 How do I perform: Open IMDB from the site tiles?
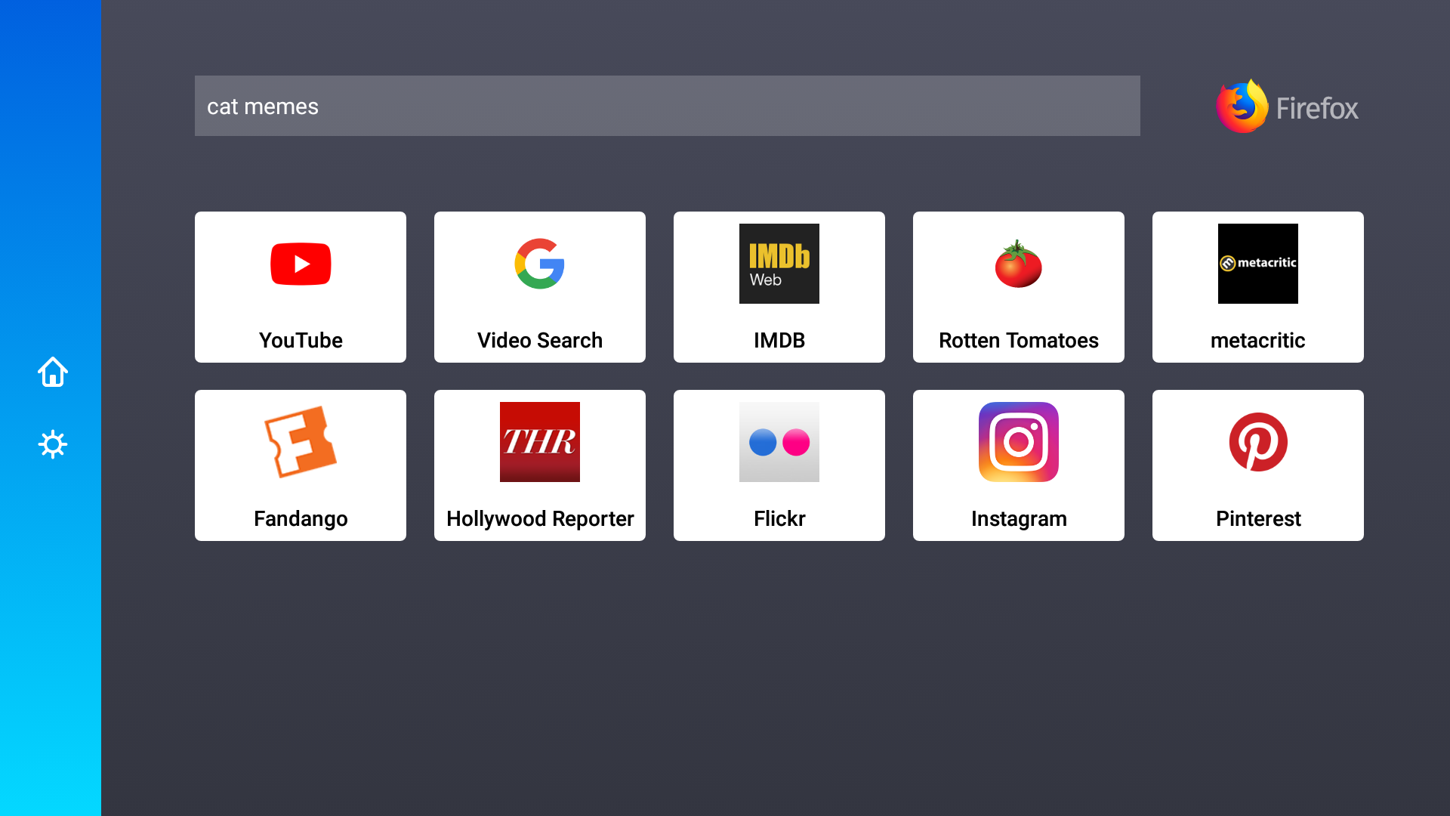click(779, 287)
